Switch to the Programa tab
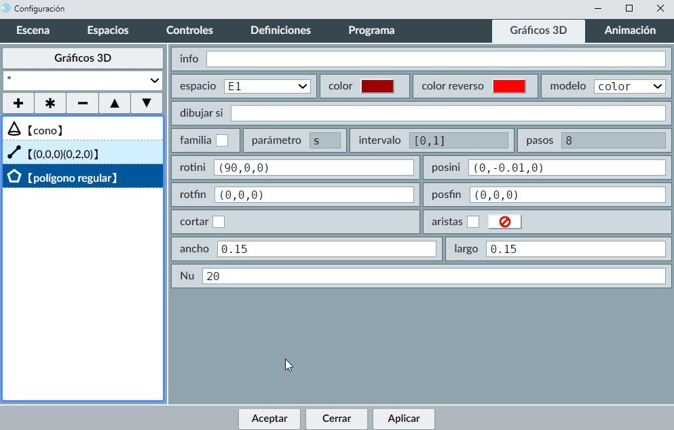The height and width of the screenshot is (430, 674). 371,31
